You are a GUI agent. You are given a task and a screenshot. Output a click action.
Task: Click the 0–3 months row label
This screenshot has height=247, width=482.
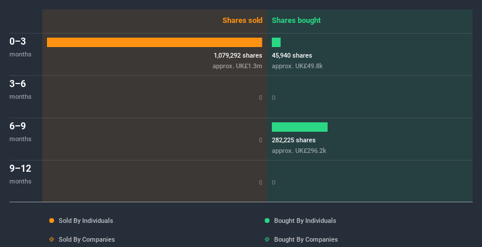(21, 47)
